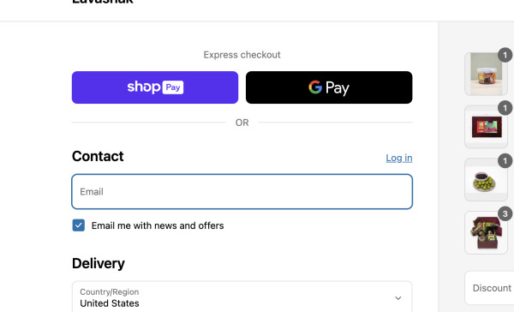Click the Lavashak store name at top
The image size is (514, 312).
[x=103, y=2]
